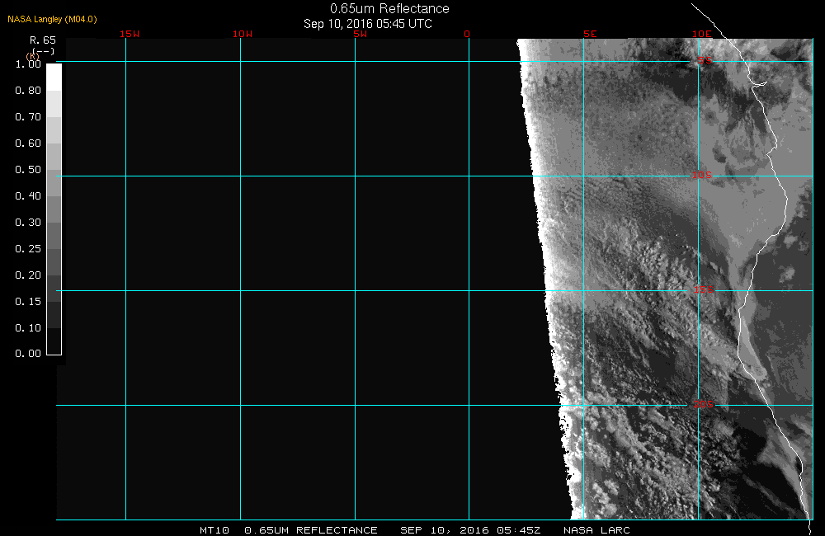Click the 'SEP 10, 2016 05:45Z' footer timestamp
The image size is (825, 536).
(x=470, y=530)
